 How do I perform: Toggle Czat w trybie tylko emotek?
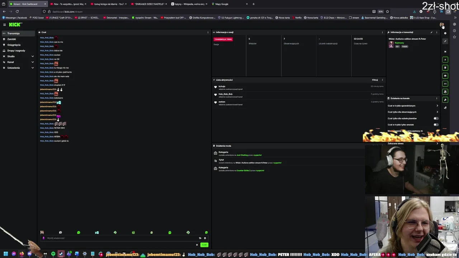click(436, 125)
